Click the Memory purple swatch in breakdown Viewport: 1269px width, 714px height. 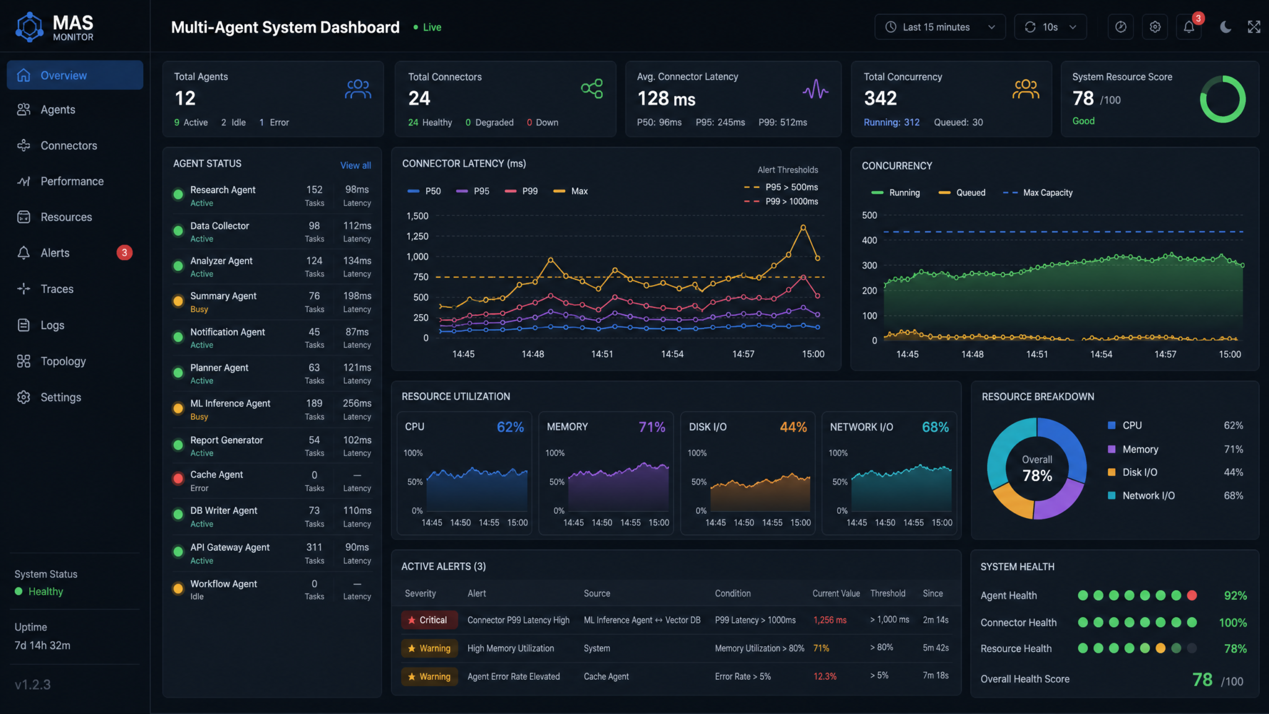tap(1112, 449)
